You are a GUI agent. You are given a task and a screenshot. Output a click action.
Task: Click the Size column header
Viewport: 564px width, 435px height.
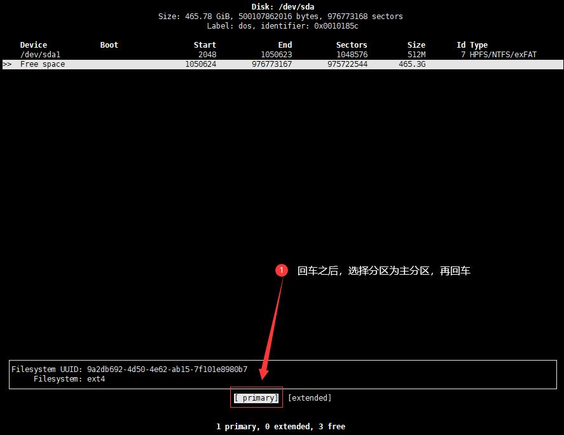pos(416,45)
